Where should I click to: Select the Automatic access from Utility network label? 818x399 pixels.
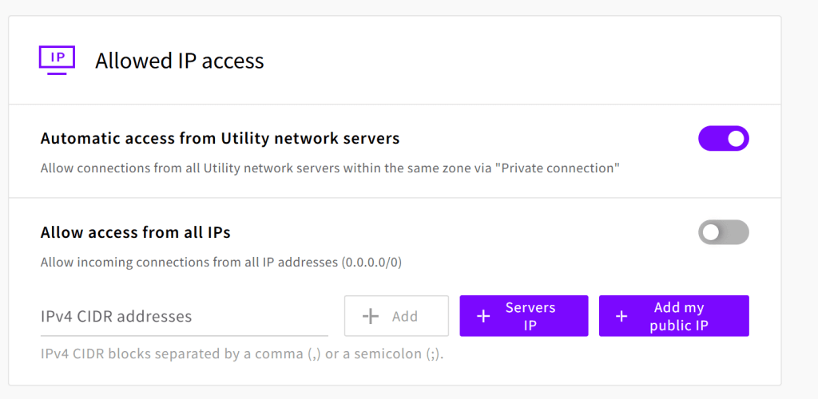tap(220, 139)
